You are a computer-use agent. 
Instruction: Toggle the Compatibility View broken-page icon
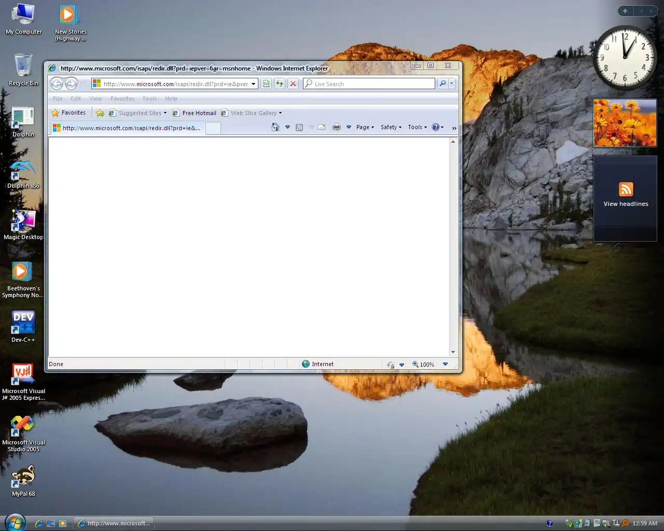pos(266,83)
